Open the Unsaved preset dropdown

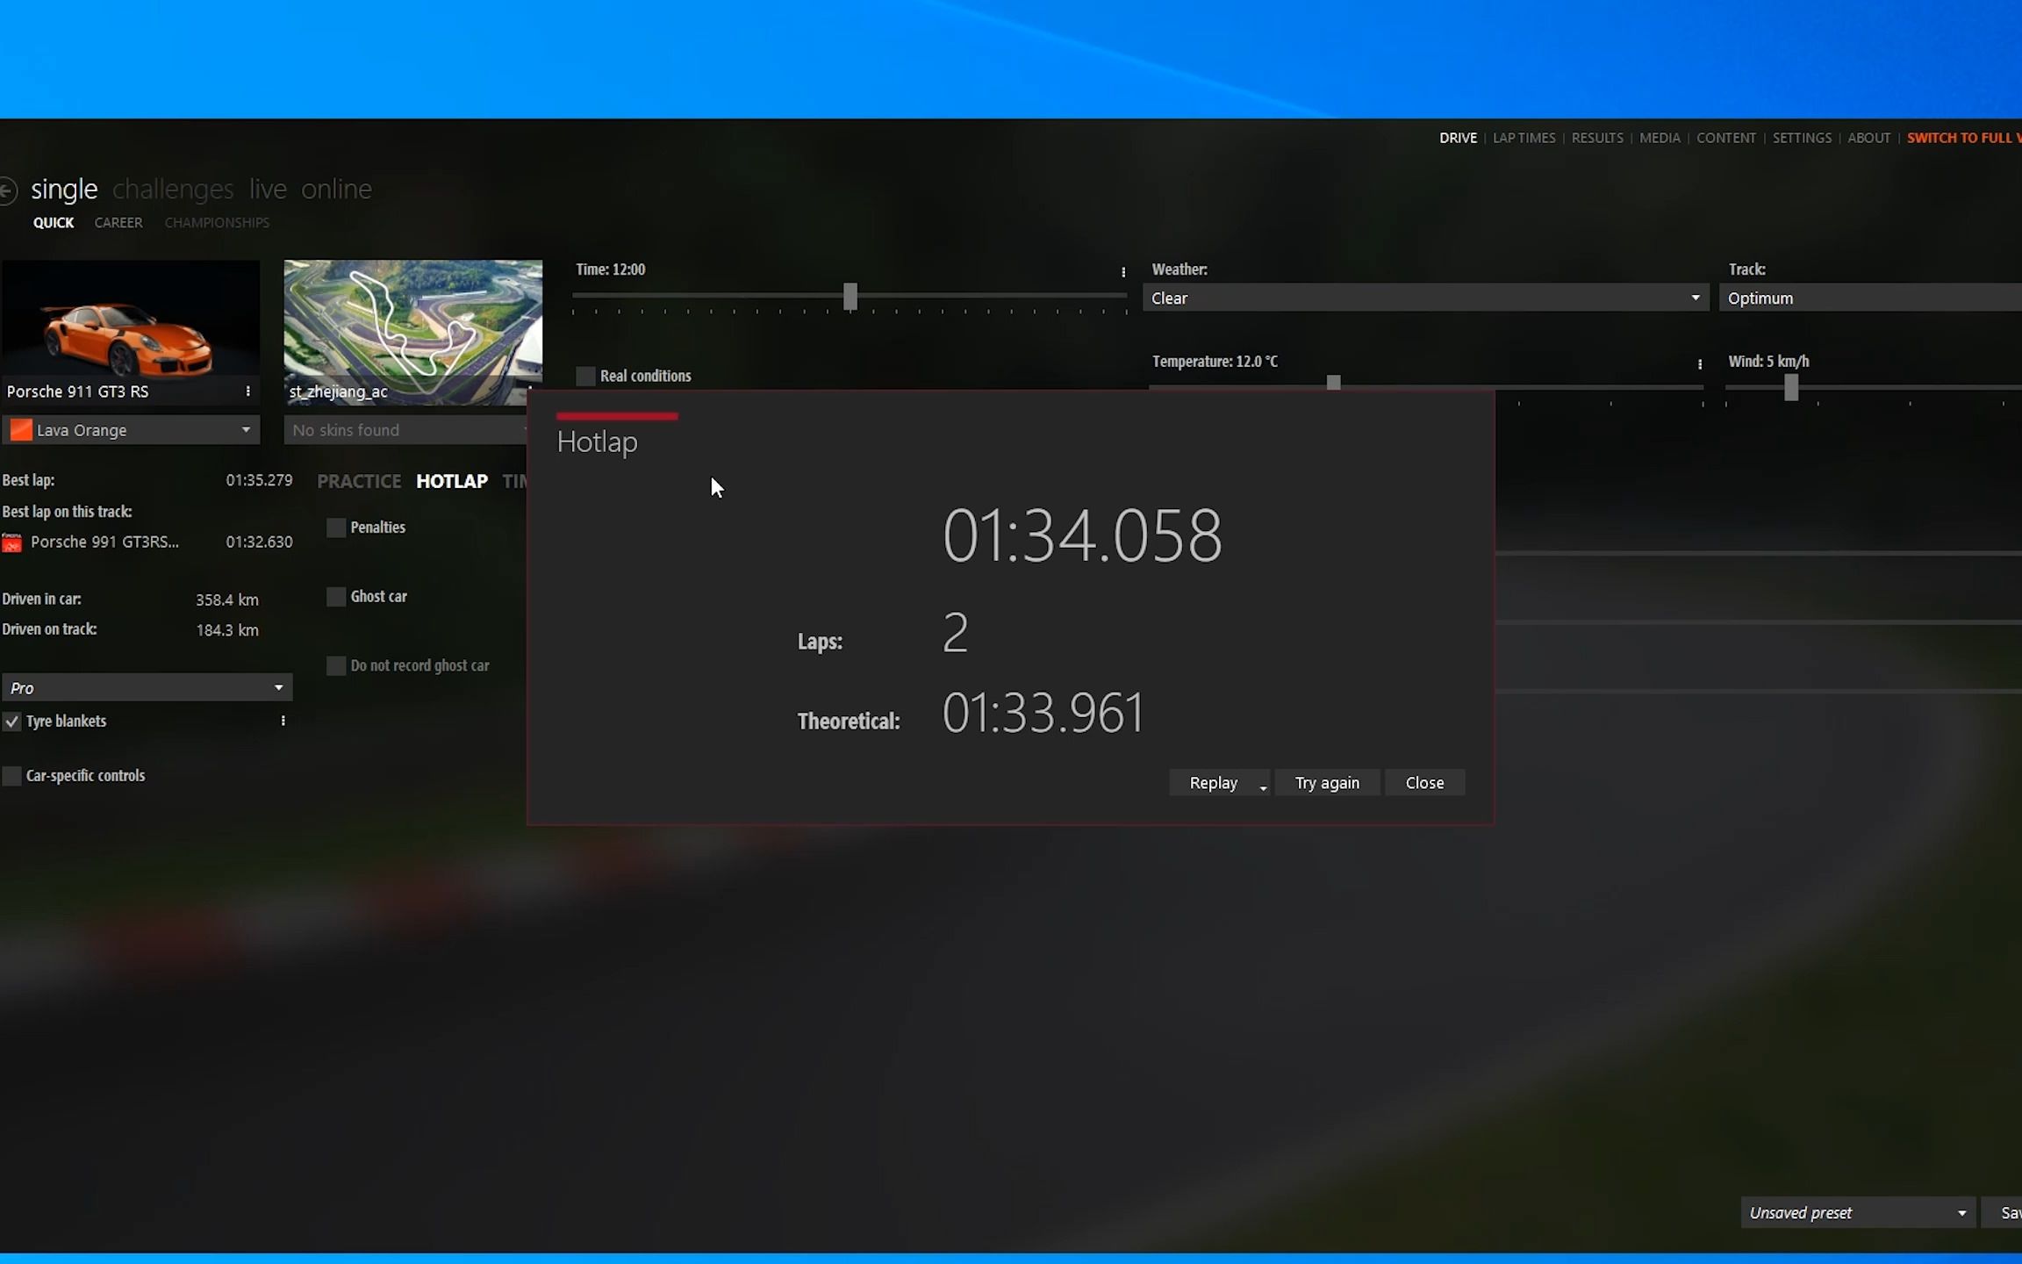pos(1858,1213)
